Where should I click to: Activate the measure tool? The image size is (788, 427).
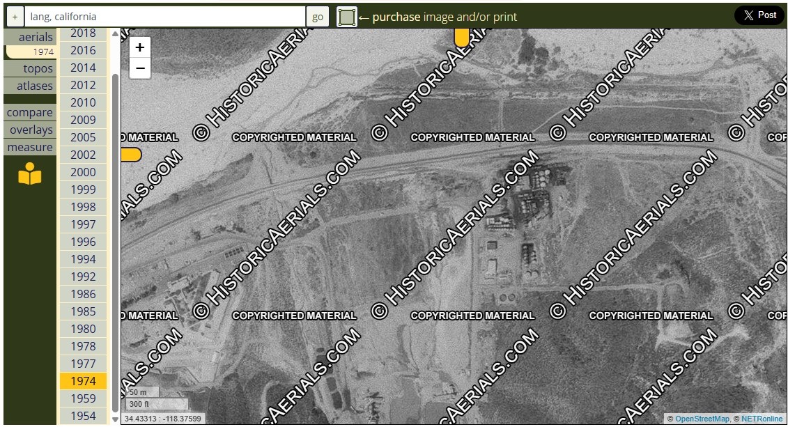tap(30, 147)
